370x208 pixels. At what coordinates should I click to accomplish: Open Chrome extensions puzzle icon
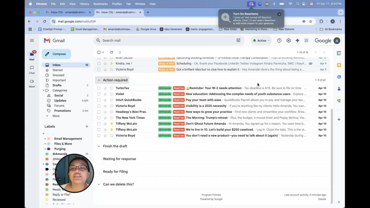click(321, 21)
